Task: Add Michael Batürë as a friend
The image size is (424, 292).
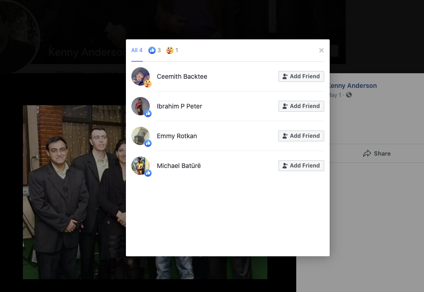Action: pyautogui.click(x=301, y=166)
